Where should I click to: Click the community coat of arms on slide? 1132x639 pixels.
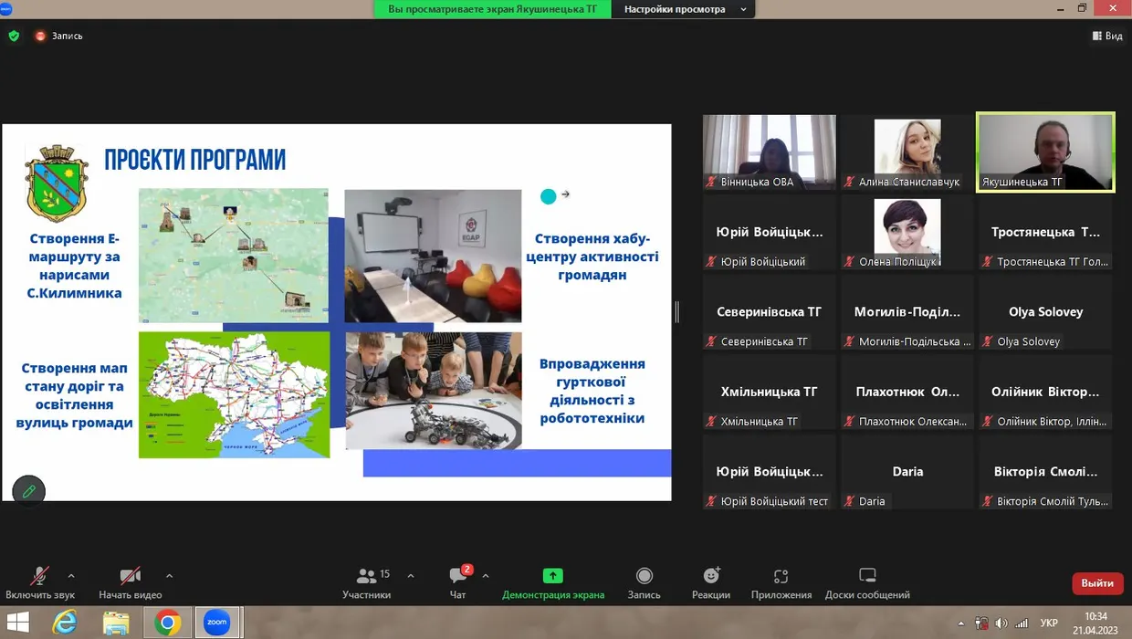(58, 183)
